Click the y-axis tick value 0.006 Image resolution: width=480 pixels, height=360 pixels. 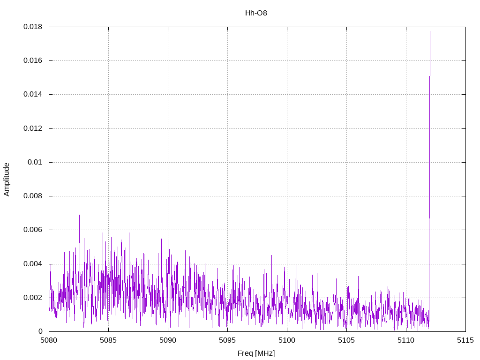(33, 230)
